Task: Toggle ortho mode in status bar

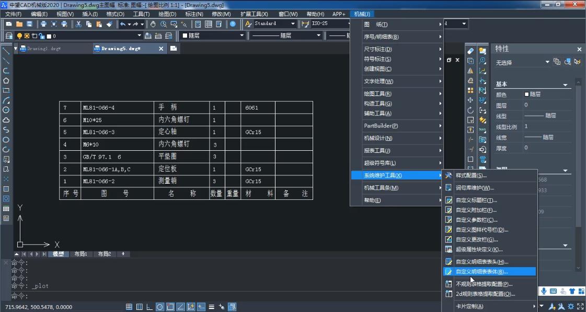Action: point(150,307)
